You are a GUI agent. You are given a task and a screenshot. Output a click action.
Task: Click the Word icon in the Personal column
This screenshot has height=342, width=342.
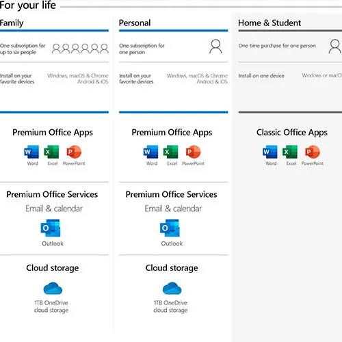tap(150, 152)
